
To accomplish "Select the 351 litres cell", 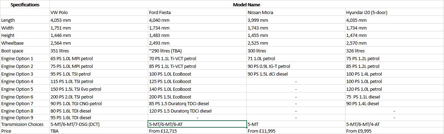I will pyautogui.click(x=99, y=51).
